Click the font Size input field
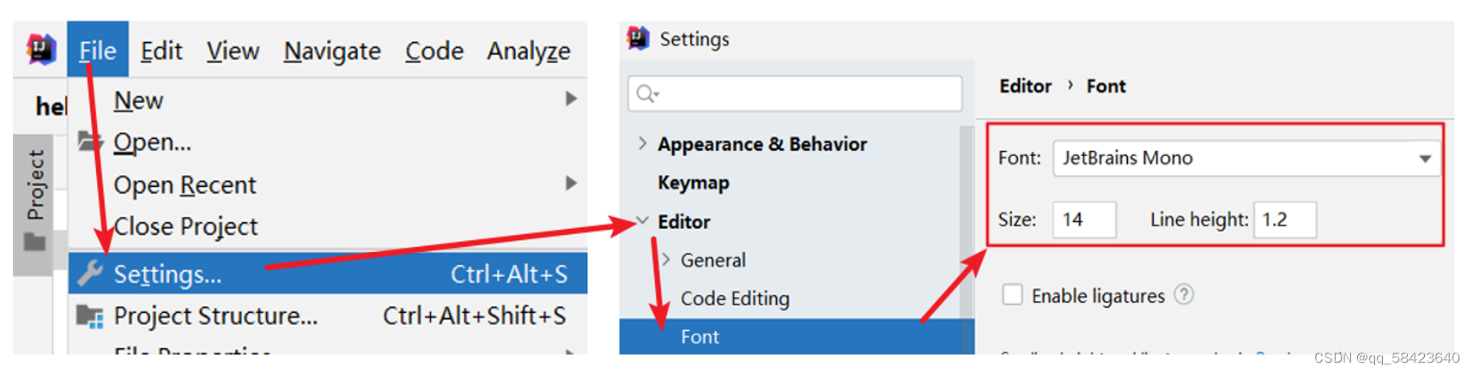The image size is (1473, 373). (1084, 220)
